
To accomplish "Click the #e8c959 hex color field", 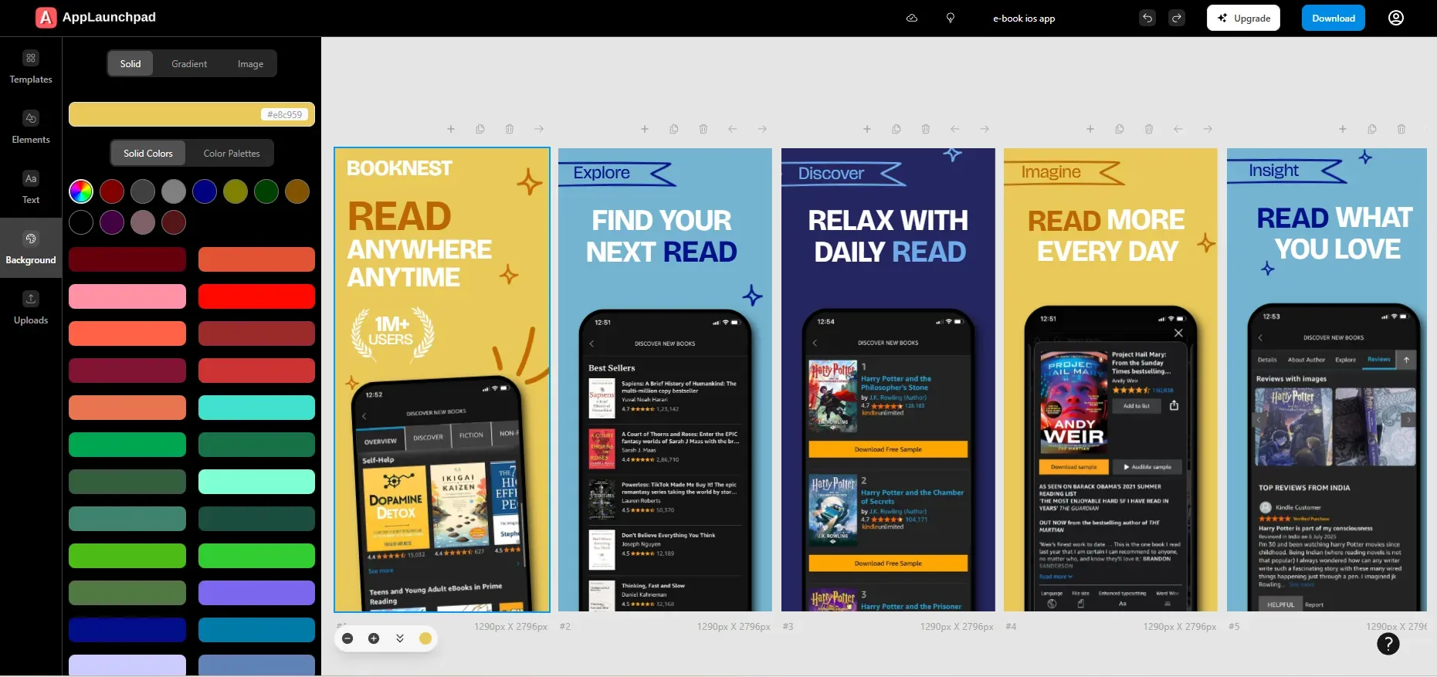I will click(284, 114).
